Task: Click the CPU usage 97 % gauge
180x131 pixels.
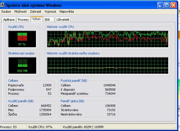Action: coord(22,39)
